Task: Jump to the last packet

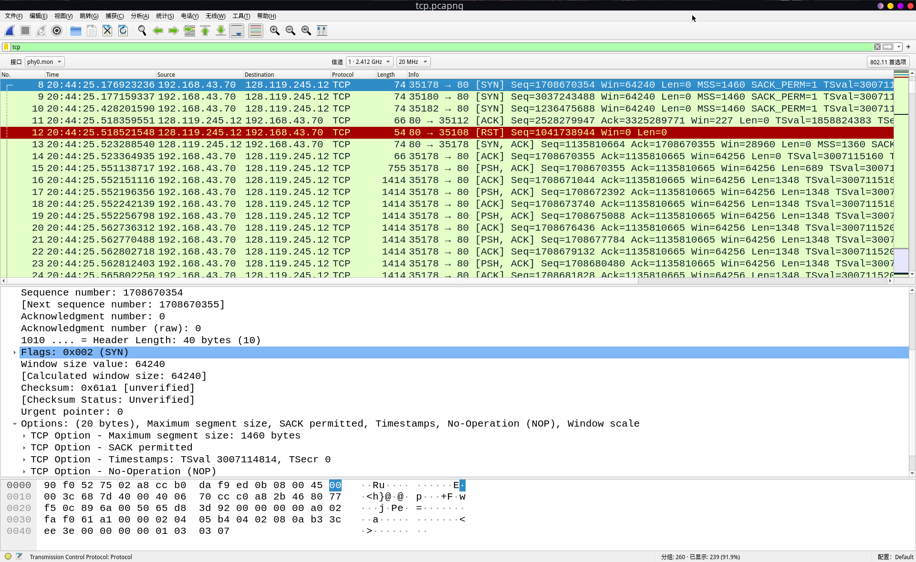Action: (x=221, y=31)
